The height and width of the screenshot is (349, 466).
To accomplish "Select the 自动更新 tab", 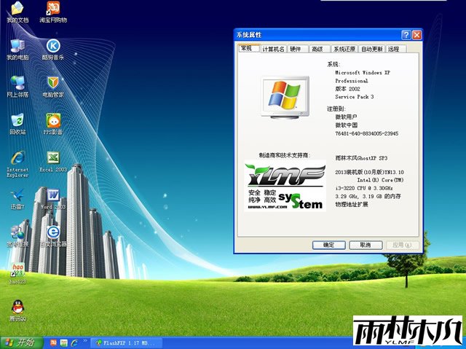I will pyautogui.click(x=371, y=49).
